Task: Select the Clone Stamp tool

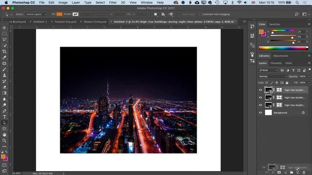Action: (x=4, y=75)
